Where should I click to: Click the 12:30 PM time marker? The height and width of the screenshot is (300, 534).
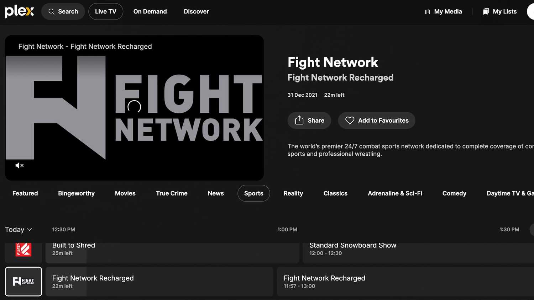64,230
